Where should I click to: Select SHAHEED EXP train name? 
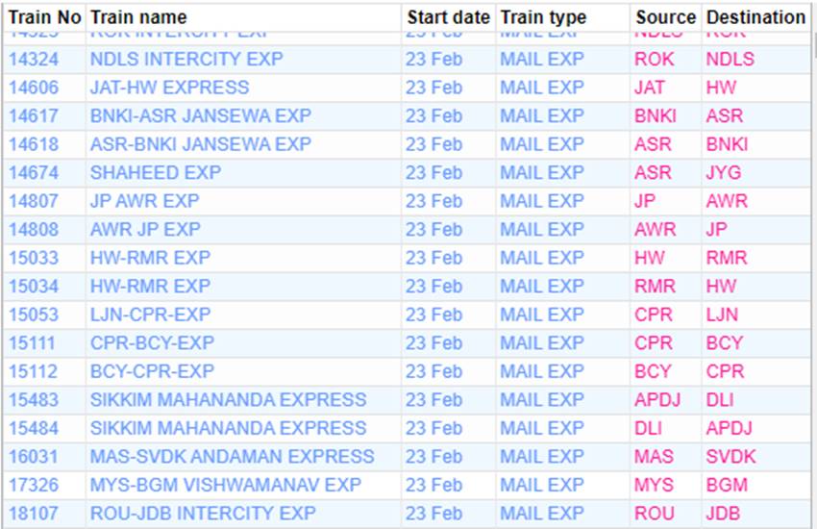click(x=156, y=172)
